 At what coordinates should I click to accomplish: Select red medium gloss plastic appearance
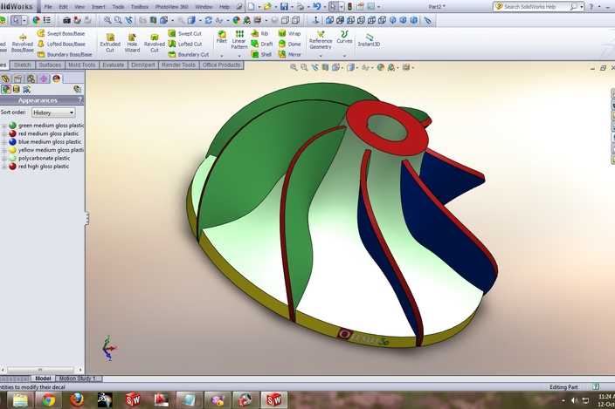pos(44,133)
